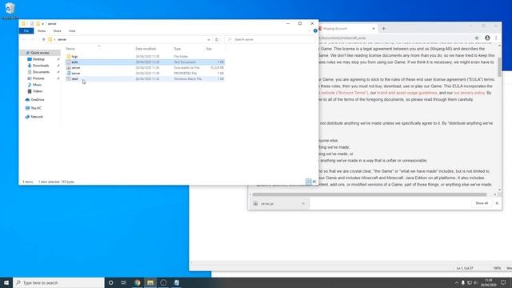
Task: Click the Explorer forward arrow
Action: point(32,39)
